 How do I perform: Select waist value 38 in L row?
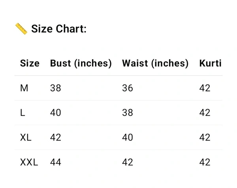pos(128,113)
